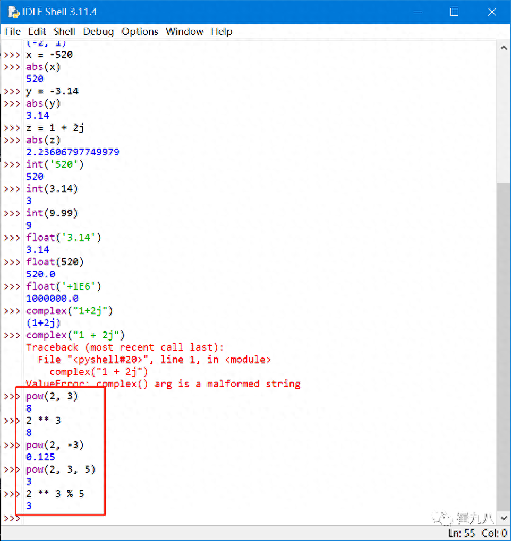Click the IDLE Python icon in title bar

[13, 12]
